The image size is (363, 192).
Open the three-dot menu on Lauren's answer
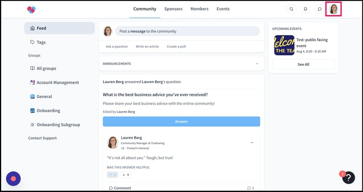point(252,143)
